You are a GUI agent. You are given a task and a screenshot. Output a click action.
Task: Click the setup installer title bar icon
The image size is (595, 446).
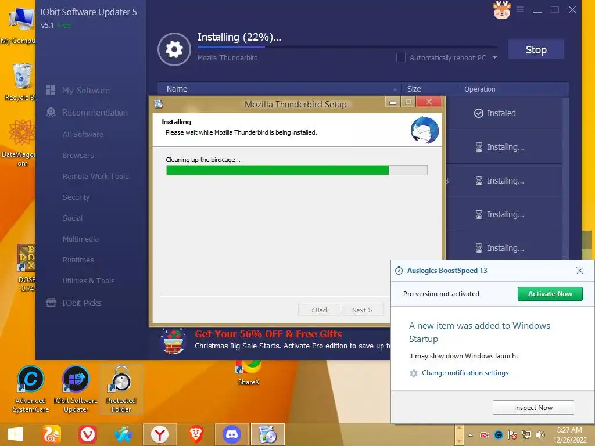coord(159,104)
